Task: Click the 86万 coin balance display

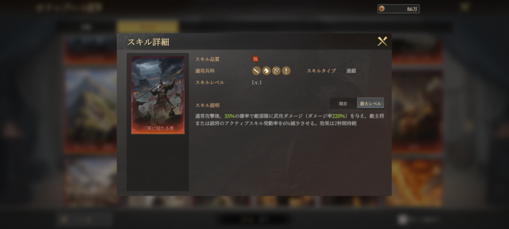Action: (x=398, y=9)
